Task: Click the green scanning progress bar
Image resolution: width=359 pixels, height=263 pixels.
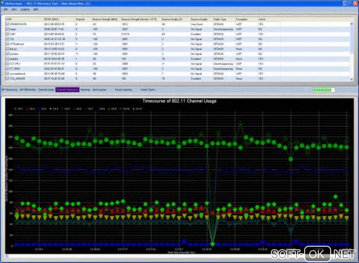Action: coord(324,90)
